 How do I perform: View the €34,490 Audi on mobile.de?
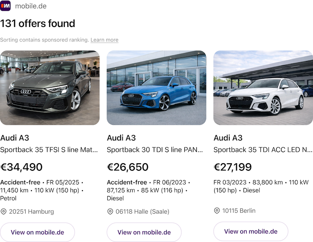pos(37,232)
